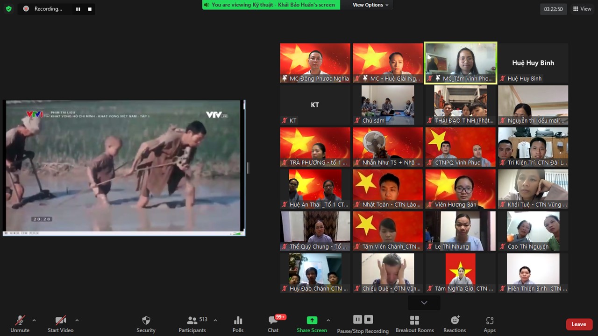Viewport: 598px width, 336px height.
Task: Show next page of participant videos
Action: point(424,303)
